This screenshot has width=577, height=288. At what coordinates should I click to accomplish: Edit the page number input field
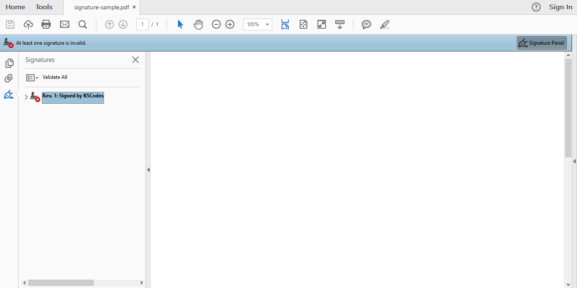click(142, 24)
